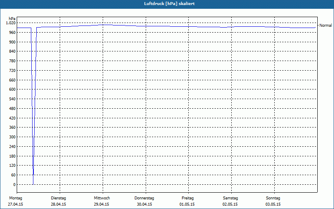The height and width of the screenshot is (209, 334).
Task: Click the '28.04.15' date label
Action: click(x=58, y=204)
